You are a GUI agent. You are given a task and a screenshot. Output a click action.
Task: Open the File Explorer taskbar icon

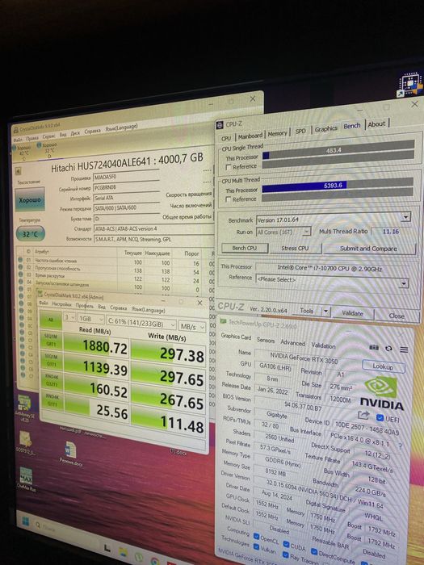tap(124, 552)
